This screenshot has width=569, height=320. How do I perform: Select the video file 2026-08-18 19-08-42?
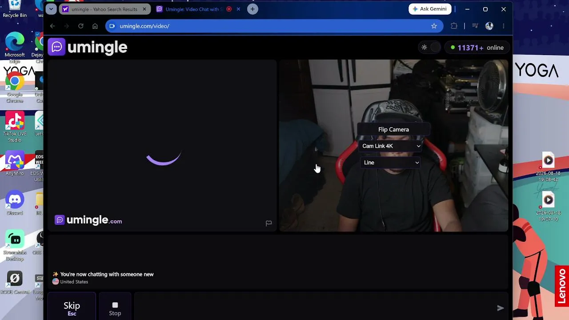pos(548,167)
